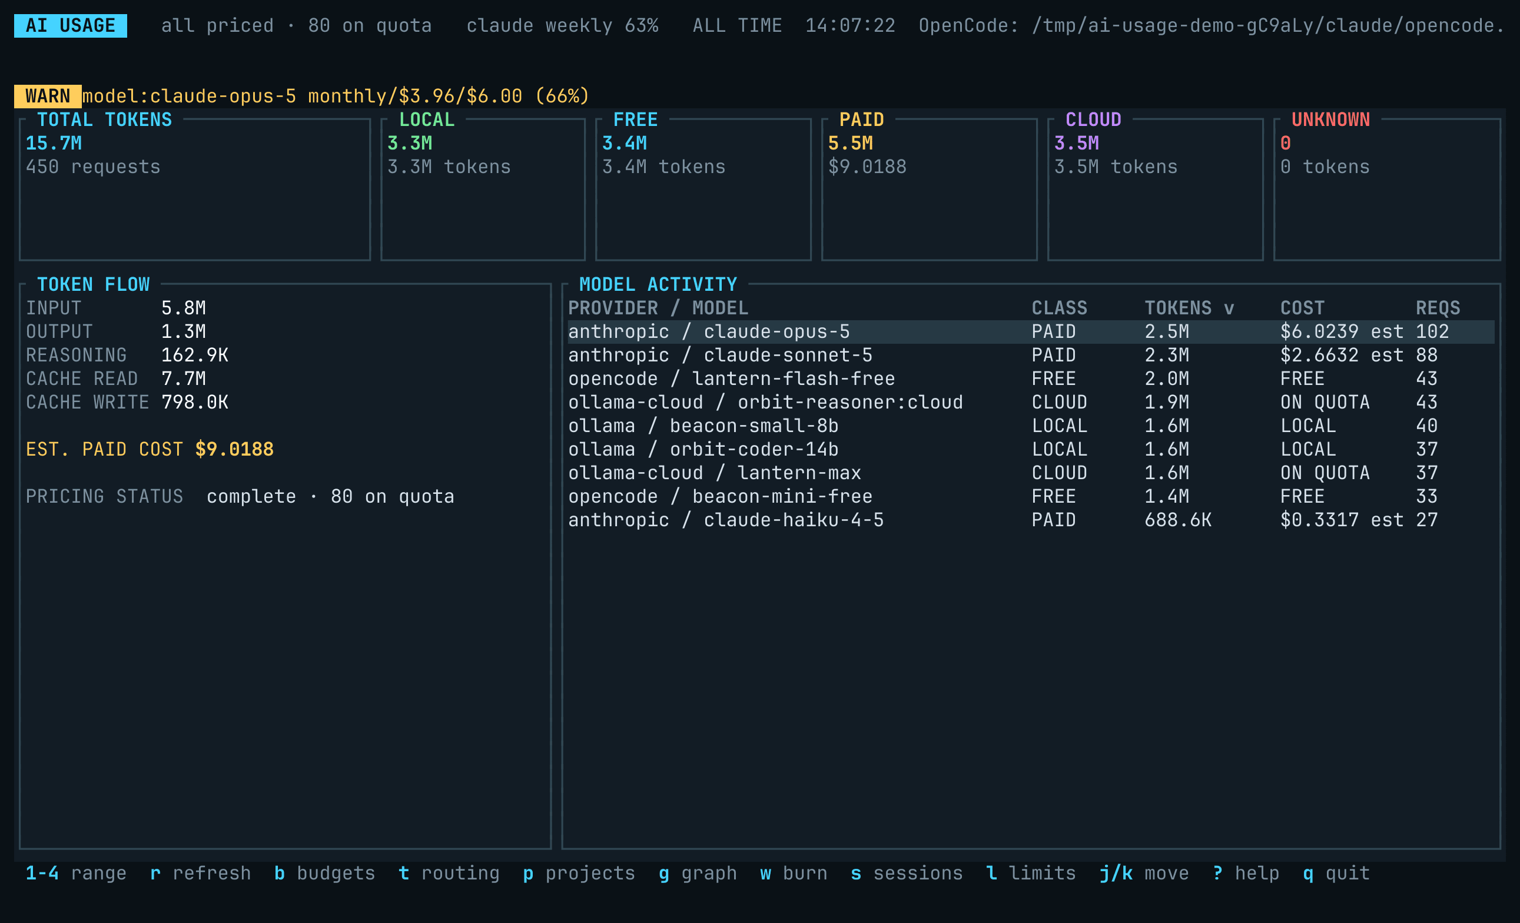Select the anthropic / claude-sonnet-5 row

click(x=1031, y=355)
